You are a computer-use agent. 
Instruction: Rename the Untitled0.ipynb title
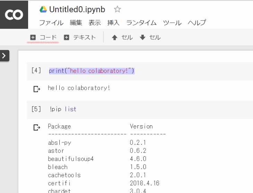coord(77,9)
